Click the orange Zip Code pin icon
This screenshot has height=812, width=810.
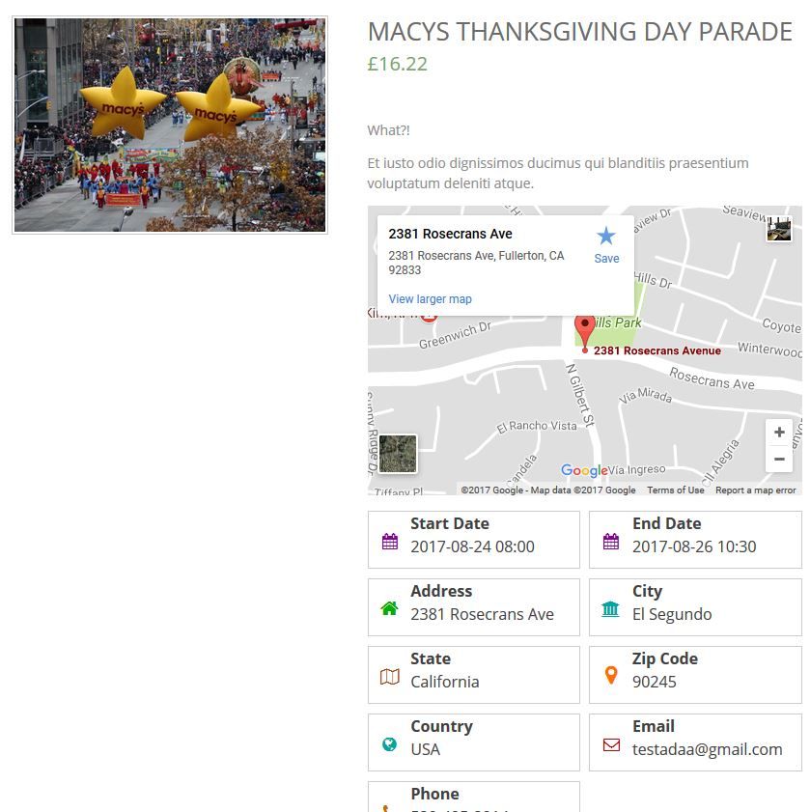[x=611, y=676]
